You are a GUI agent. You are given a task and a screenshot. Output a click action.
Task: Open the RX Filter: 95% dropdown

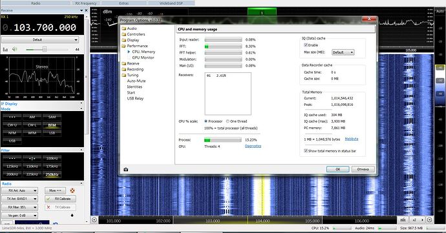19,207
